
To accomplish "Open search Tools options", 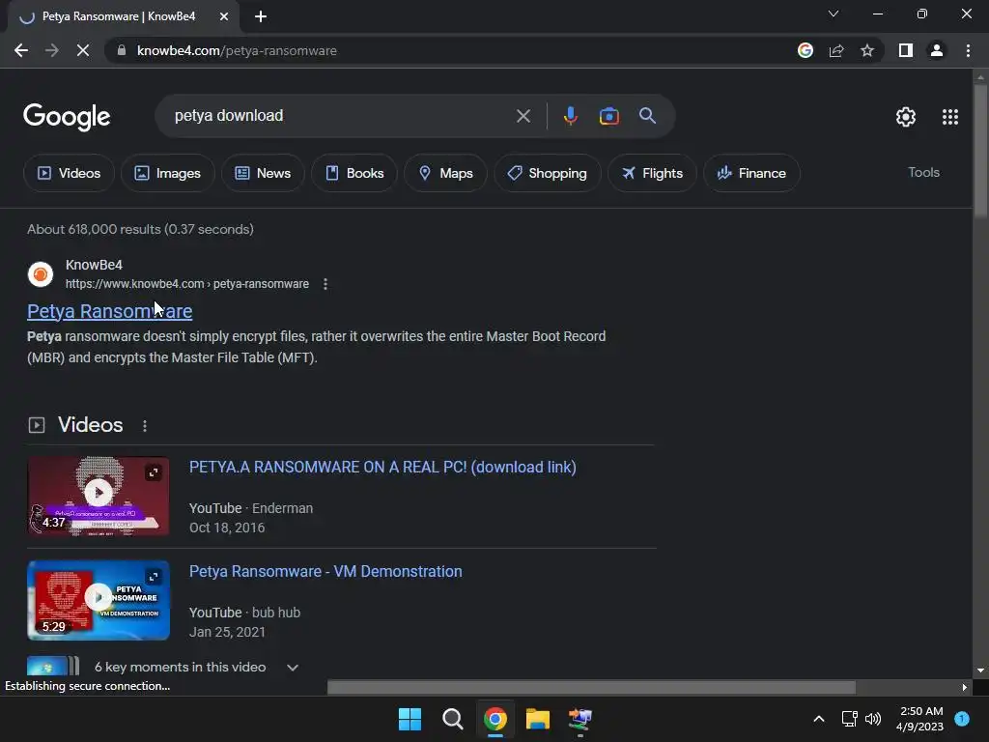I will pyautogui.click(x=923, y=172).
